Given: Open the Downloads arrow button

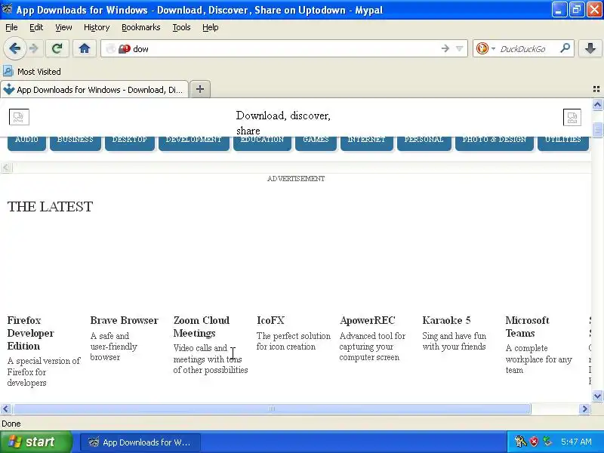Looking at the screenshot, I should pos(590,48).
